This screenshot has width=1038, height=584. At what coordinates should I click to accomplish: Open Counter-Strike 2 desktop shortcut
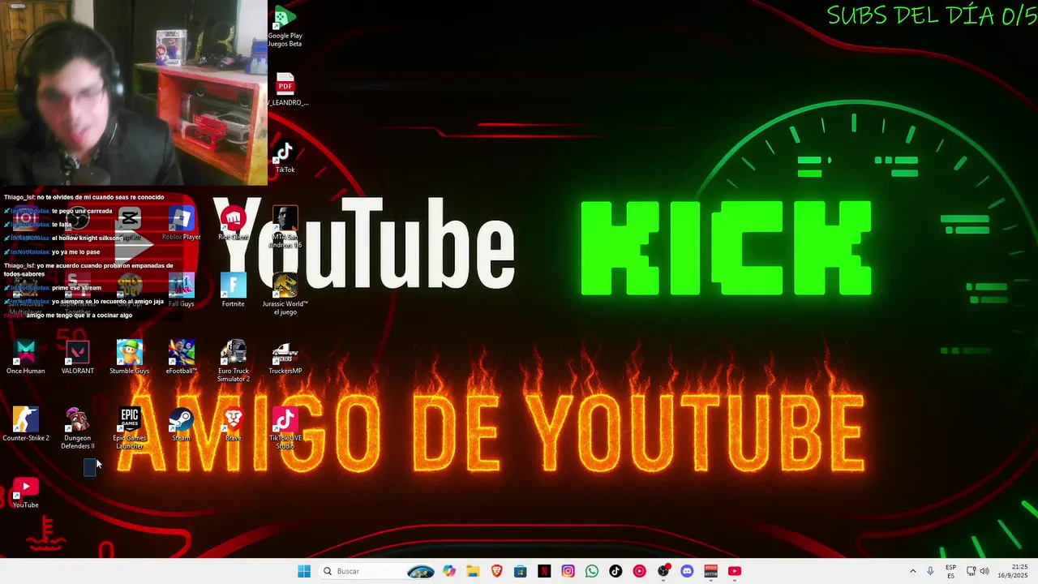pyautogui.click(x=25, y=425)
